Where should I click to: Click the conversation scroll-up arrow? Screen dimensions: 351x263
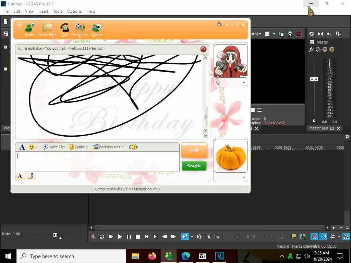click(206, 58)
